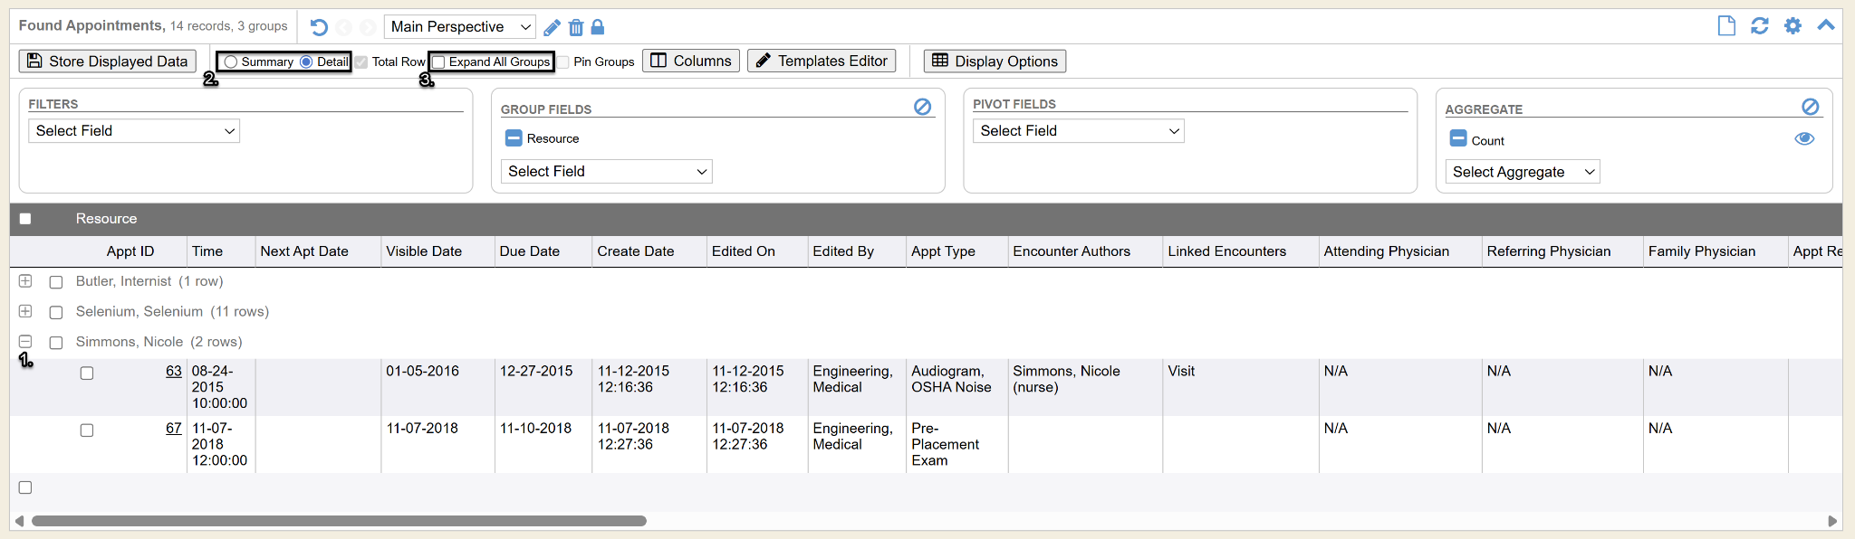Select the Summary radio button
The image size is (1855, 539).
(x=231, y=61)
